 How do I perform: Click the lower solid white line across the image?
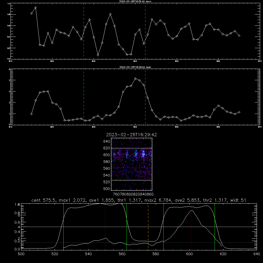[x=132, y=180]
